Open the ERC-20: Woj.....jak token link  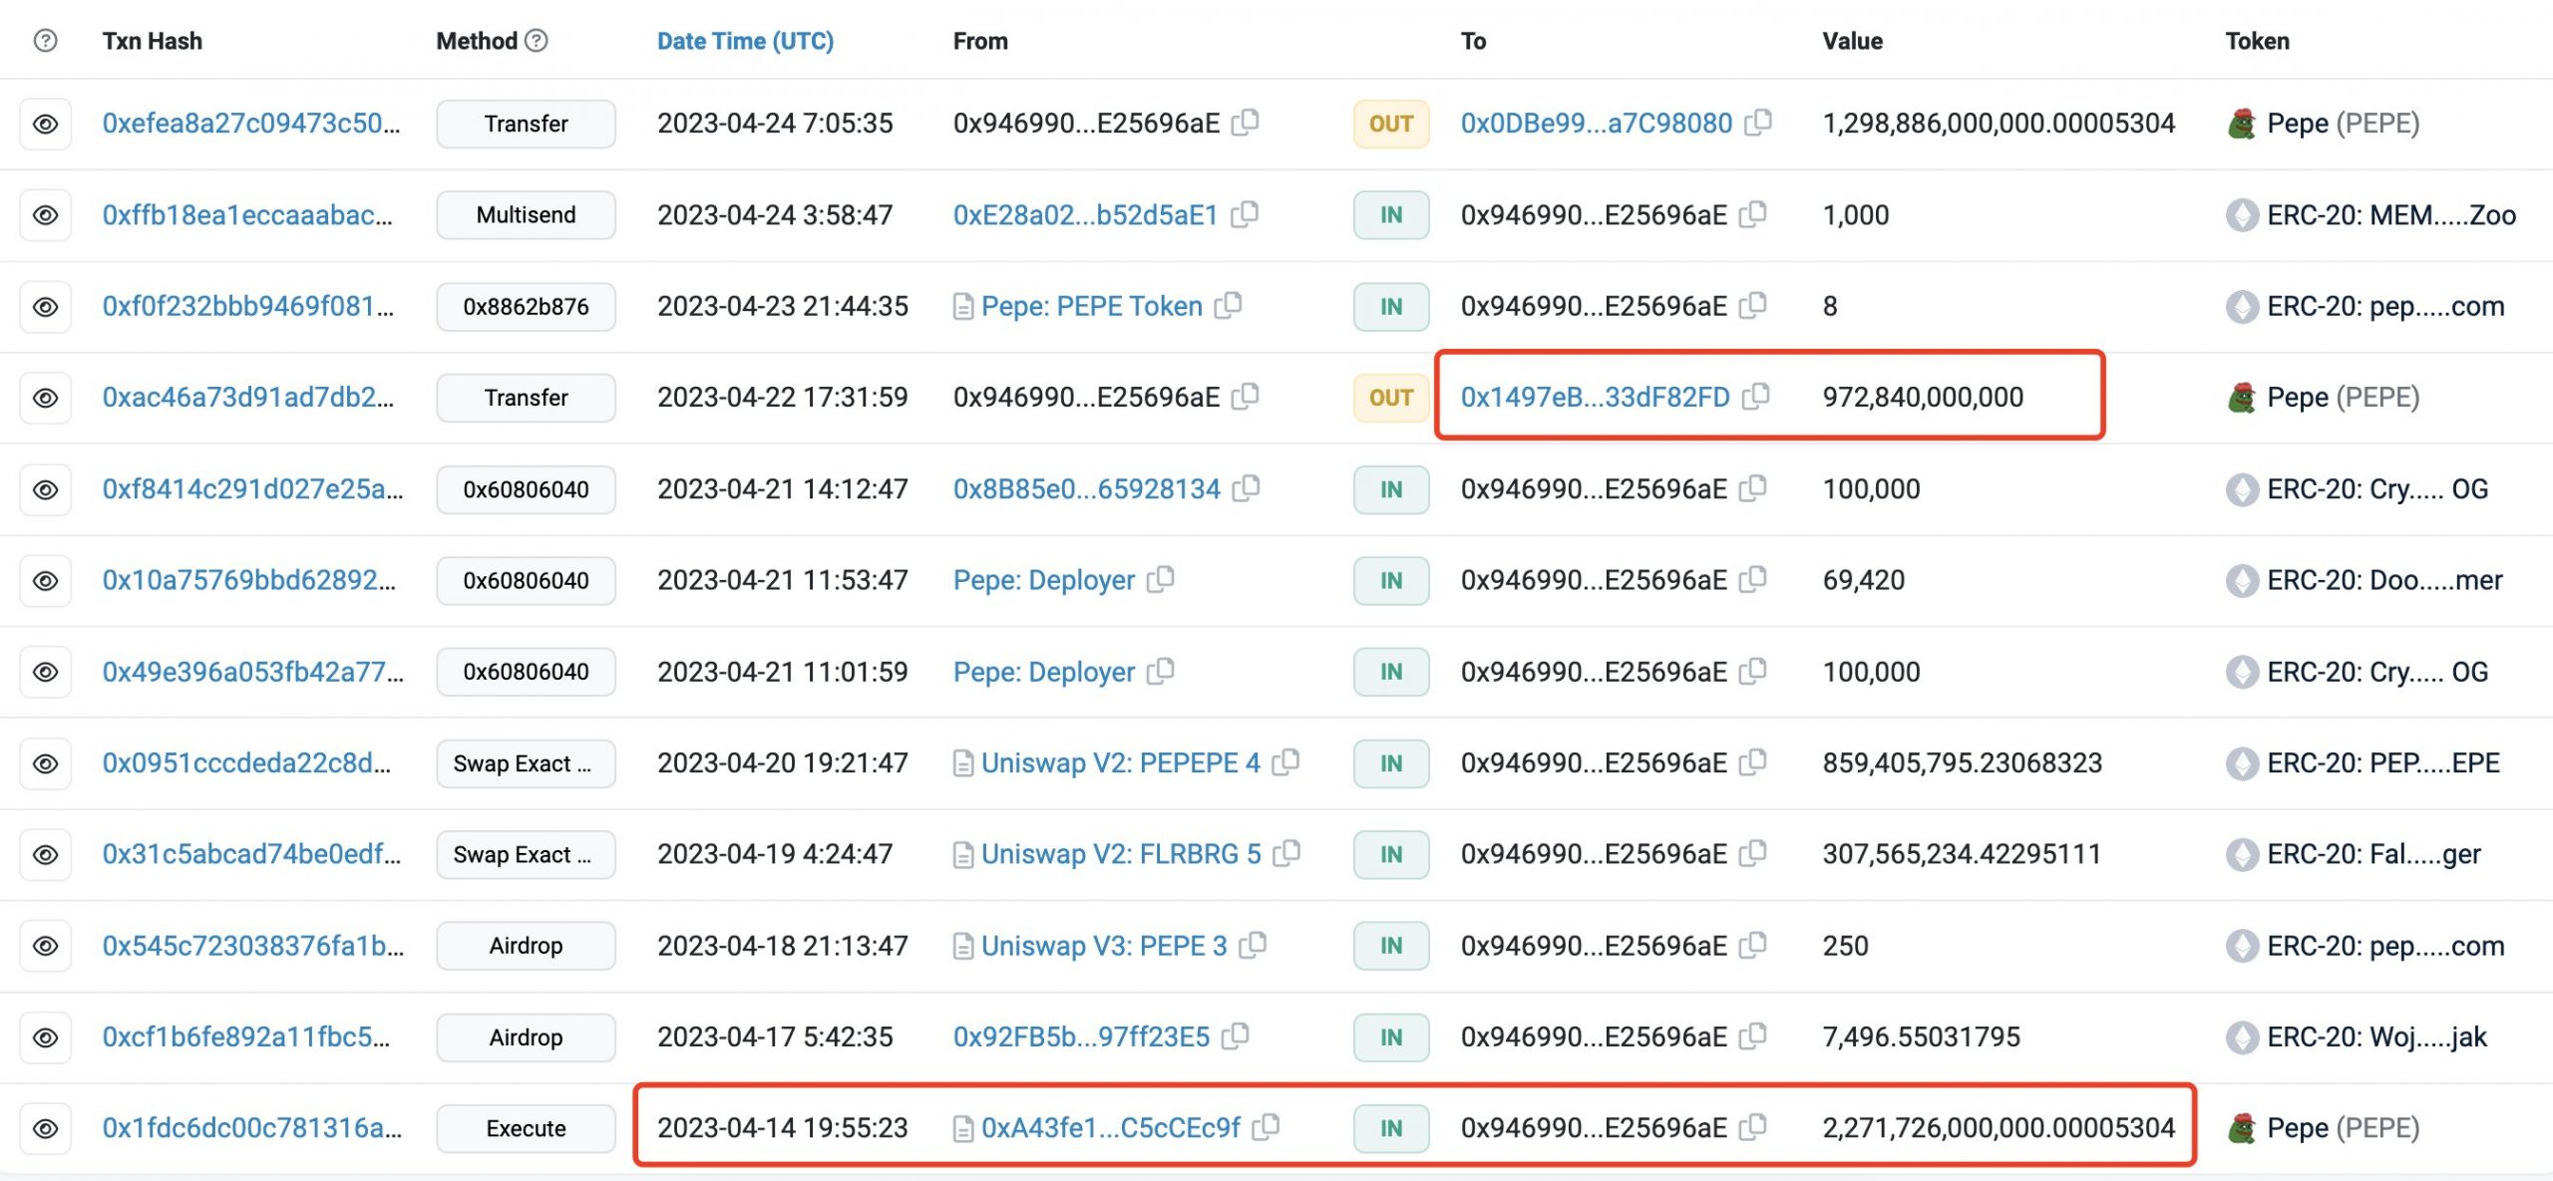point(2375,1036)
